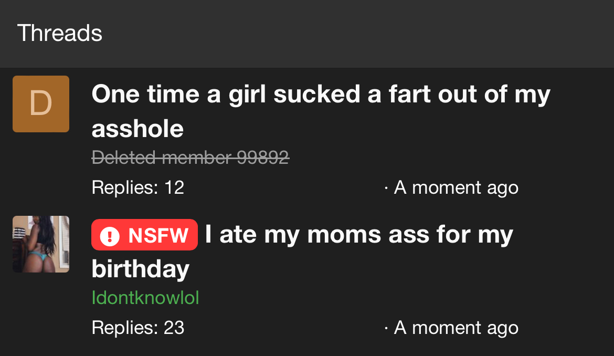Click the dot separator before the first timestamp

(x=386, y=188)
